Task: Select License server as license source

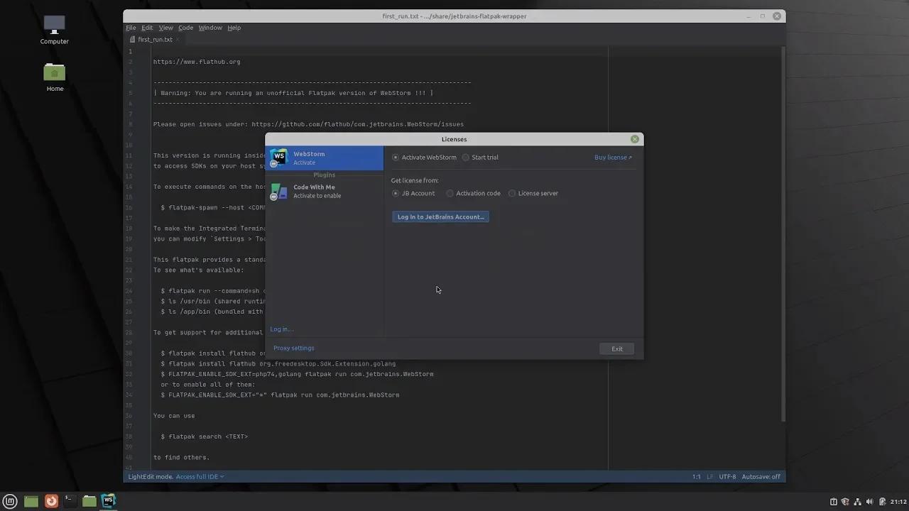Action: [512, 193]
